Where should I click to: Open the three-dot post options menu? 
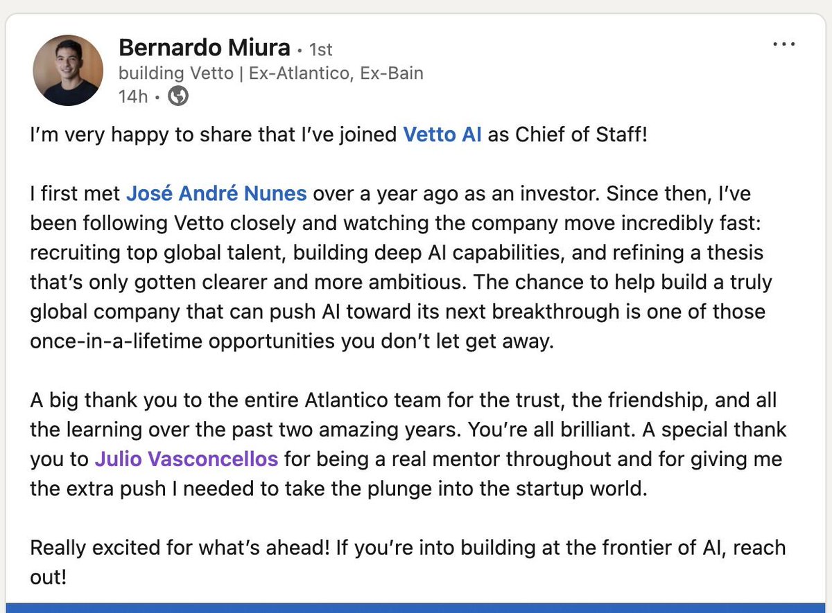point(783,44)
